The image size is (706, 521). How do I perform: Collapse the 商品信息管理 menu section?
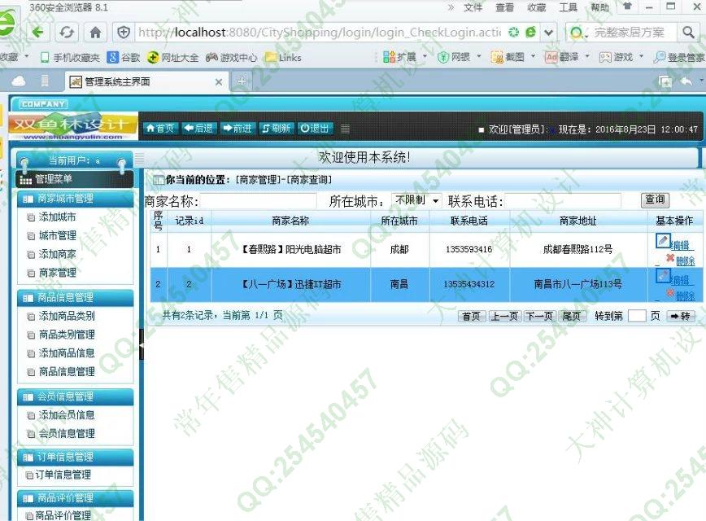coord(75,297)
